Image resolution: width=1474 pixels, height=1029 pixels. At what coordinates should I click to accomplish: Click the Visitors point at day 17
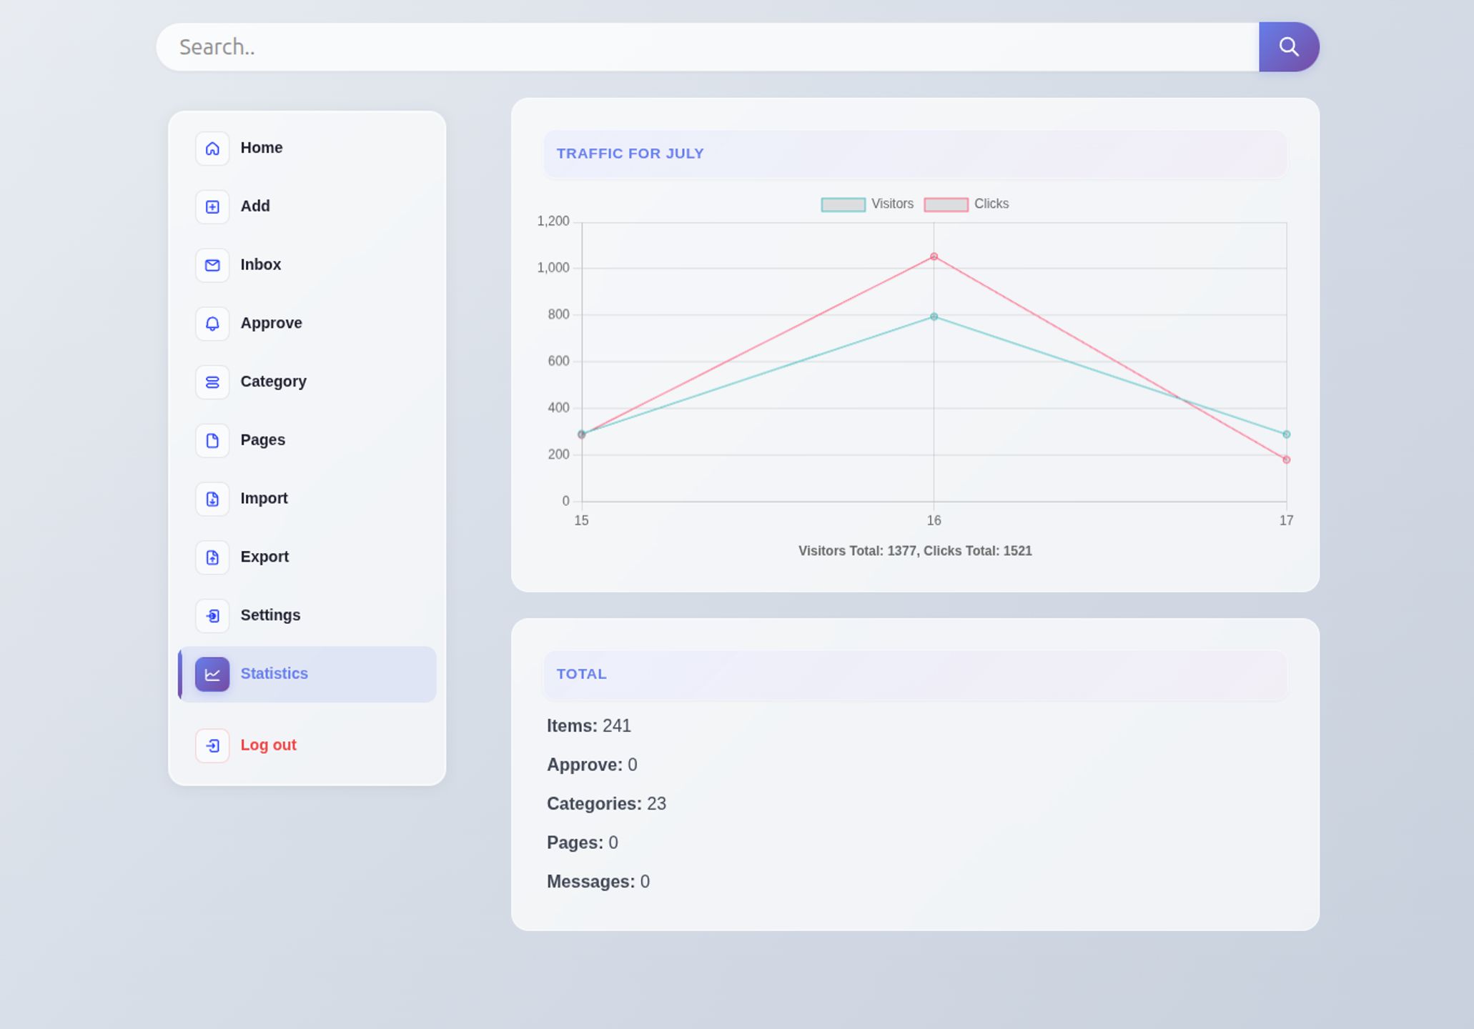tap(1286, 434)
